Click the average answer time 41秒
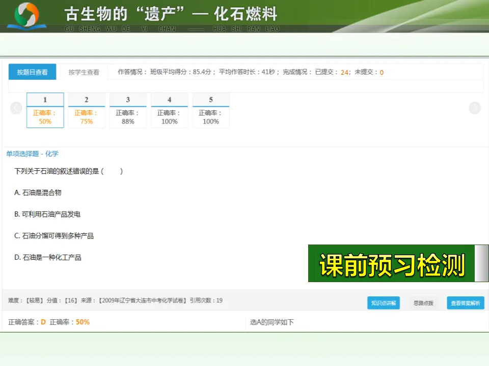The height and width of the screenshot is (366, 489). (x=268, y=72)
